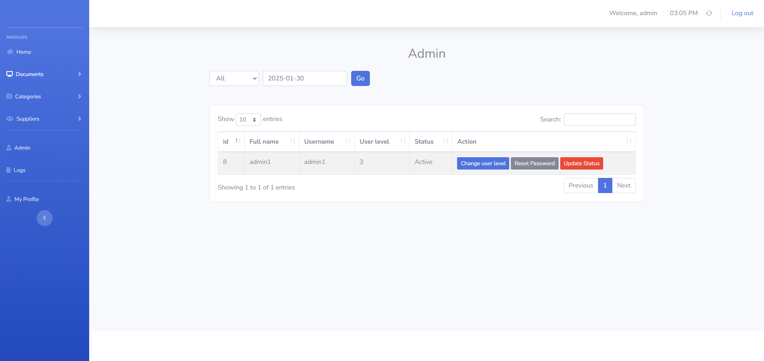Click the sort arrows in the id column
Viewport: 764px width, 361px height.
[x=238, y=141]
